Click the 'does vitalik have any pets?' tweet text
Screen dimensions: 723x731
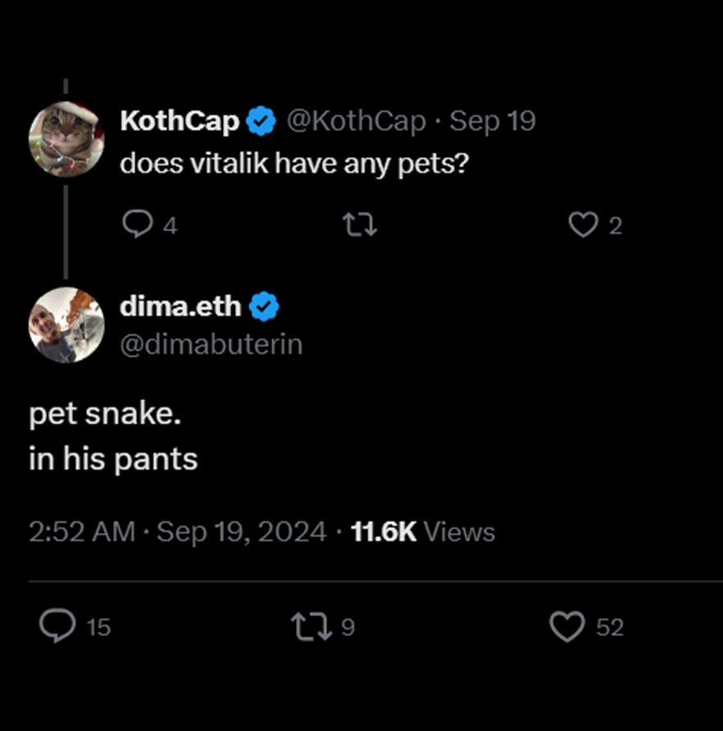point(294,164)
